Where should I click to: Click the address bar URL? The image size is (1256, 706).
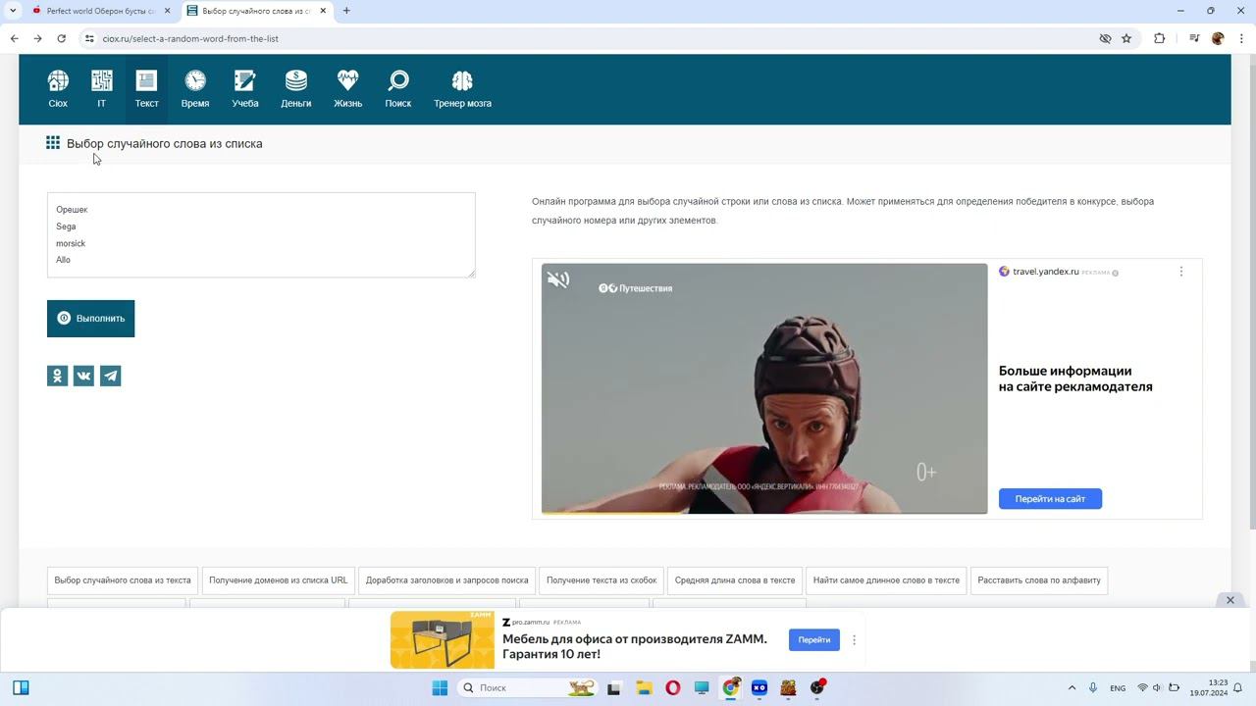point(190,39)
